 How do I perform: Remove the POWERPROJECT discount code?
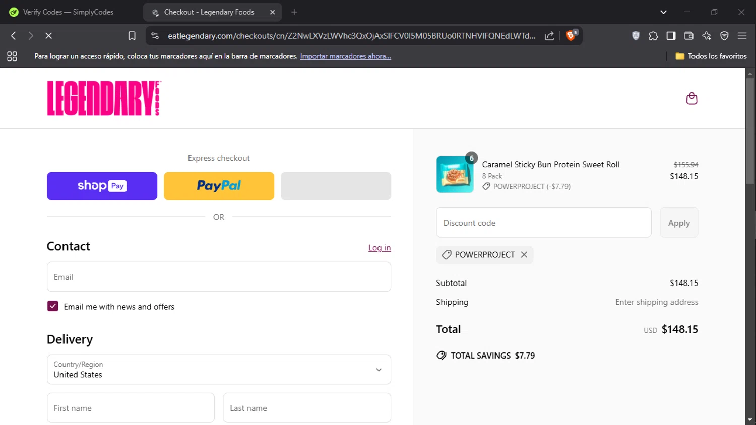coord(524,255)
